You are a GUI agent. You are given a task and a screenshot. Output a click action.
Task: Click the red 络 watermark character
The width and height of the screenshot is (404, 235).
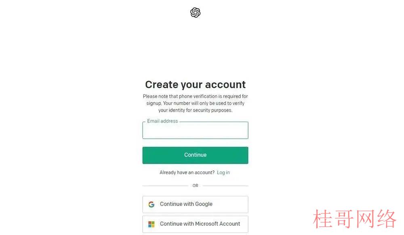(x=386, y=219)
